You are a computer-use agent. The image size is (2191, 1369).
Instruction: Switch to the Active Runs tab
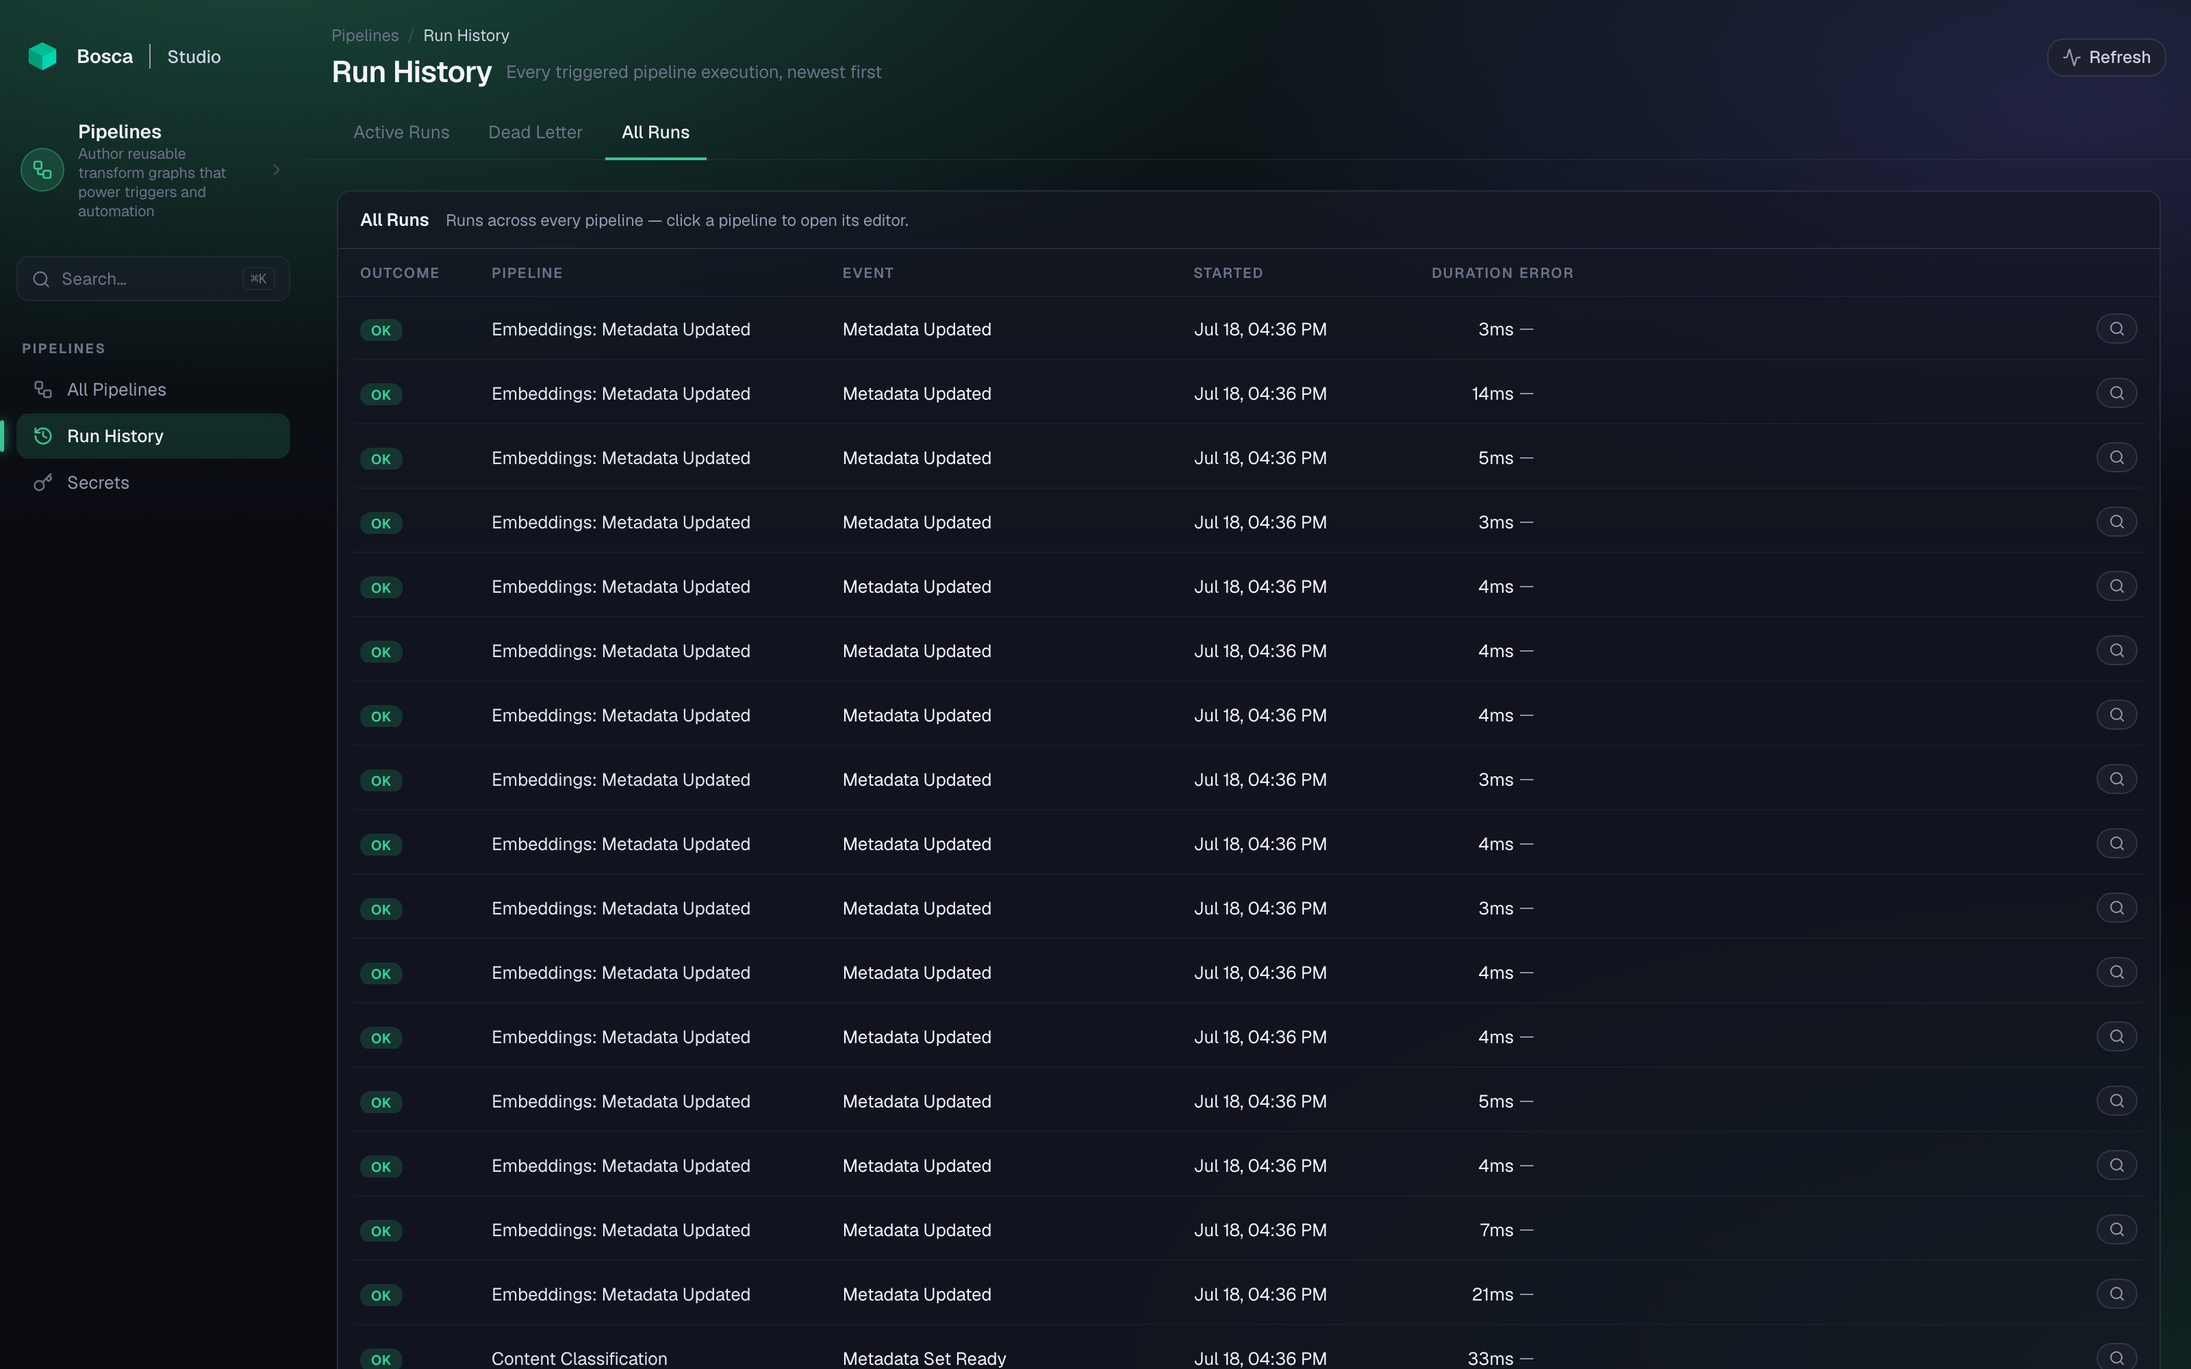(x=401, y=132)
